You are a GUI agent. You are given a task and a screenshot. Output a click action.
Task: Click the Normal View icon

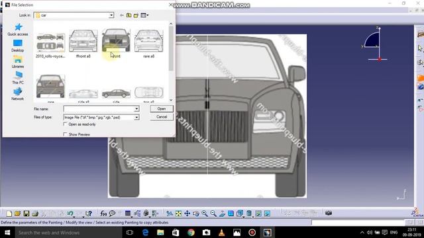click(222, 214)
